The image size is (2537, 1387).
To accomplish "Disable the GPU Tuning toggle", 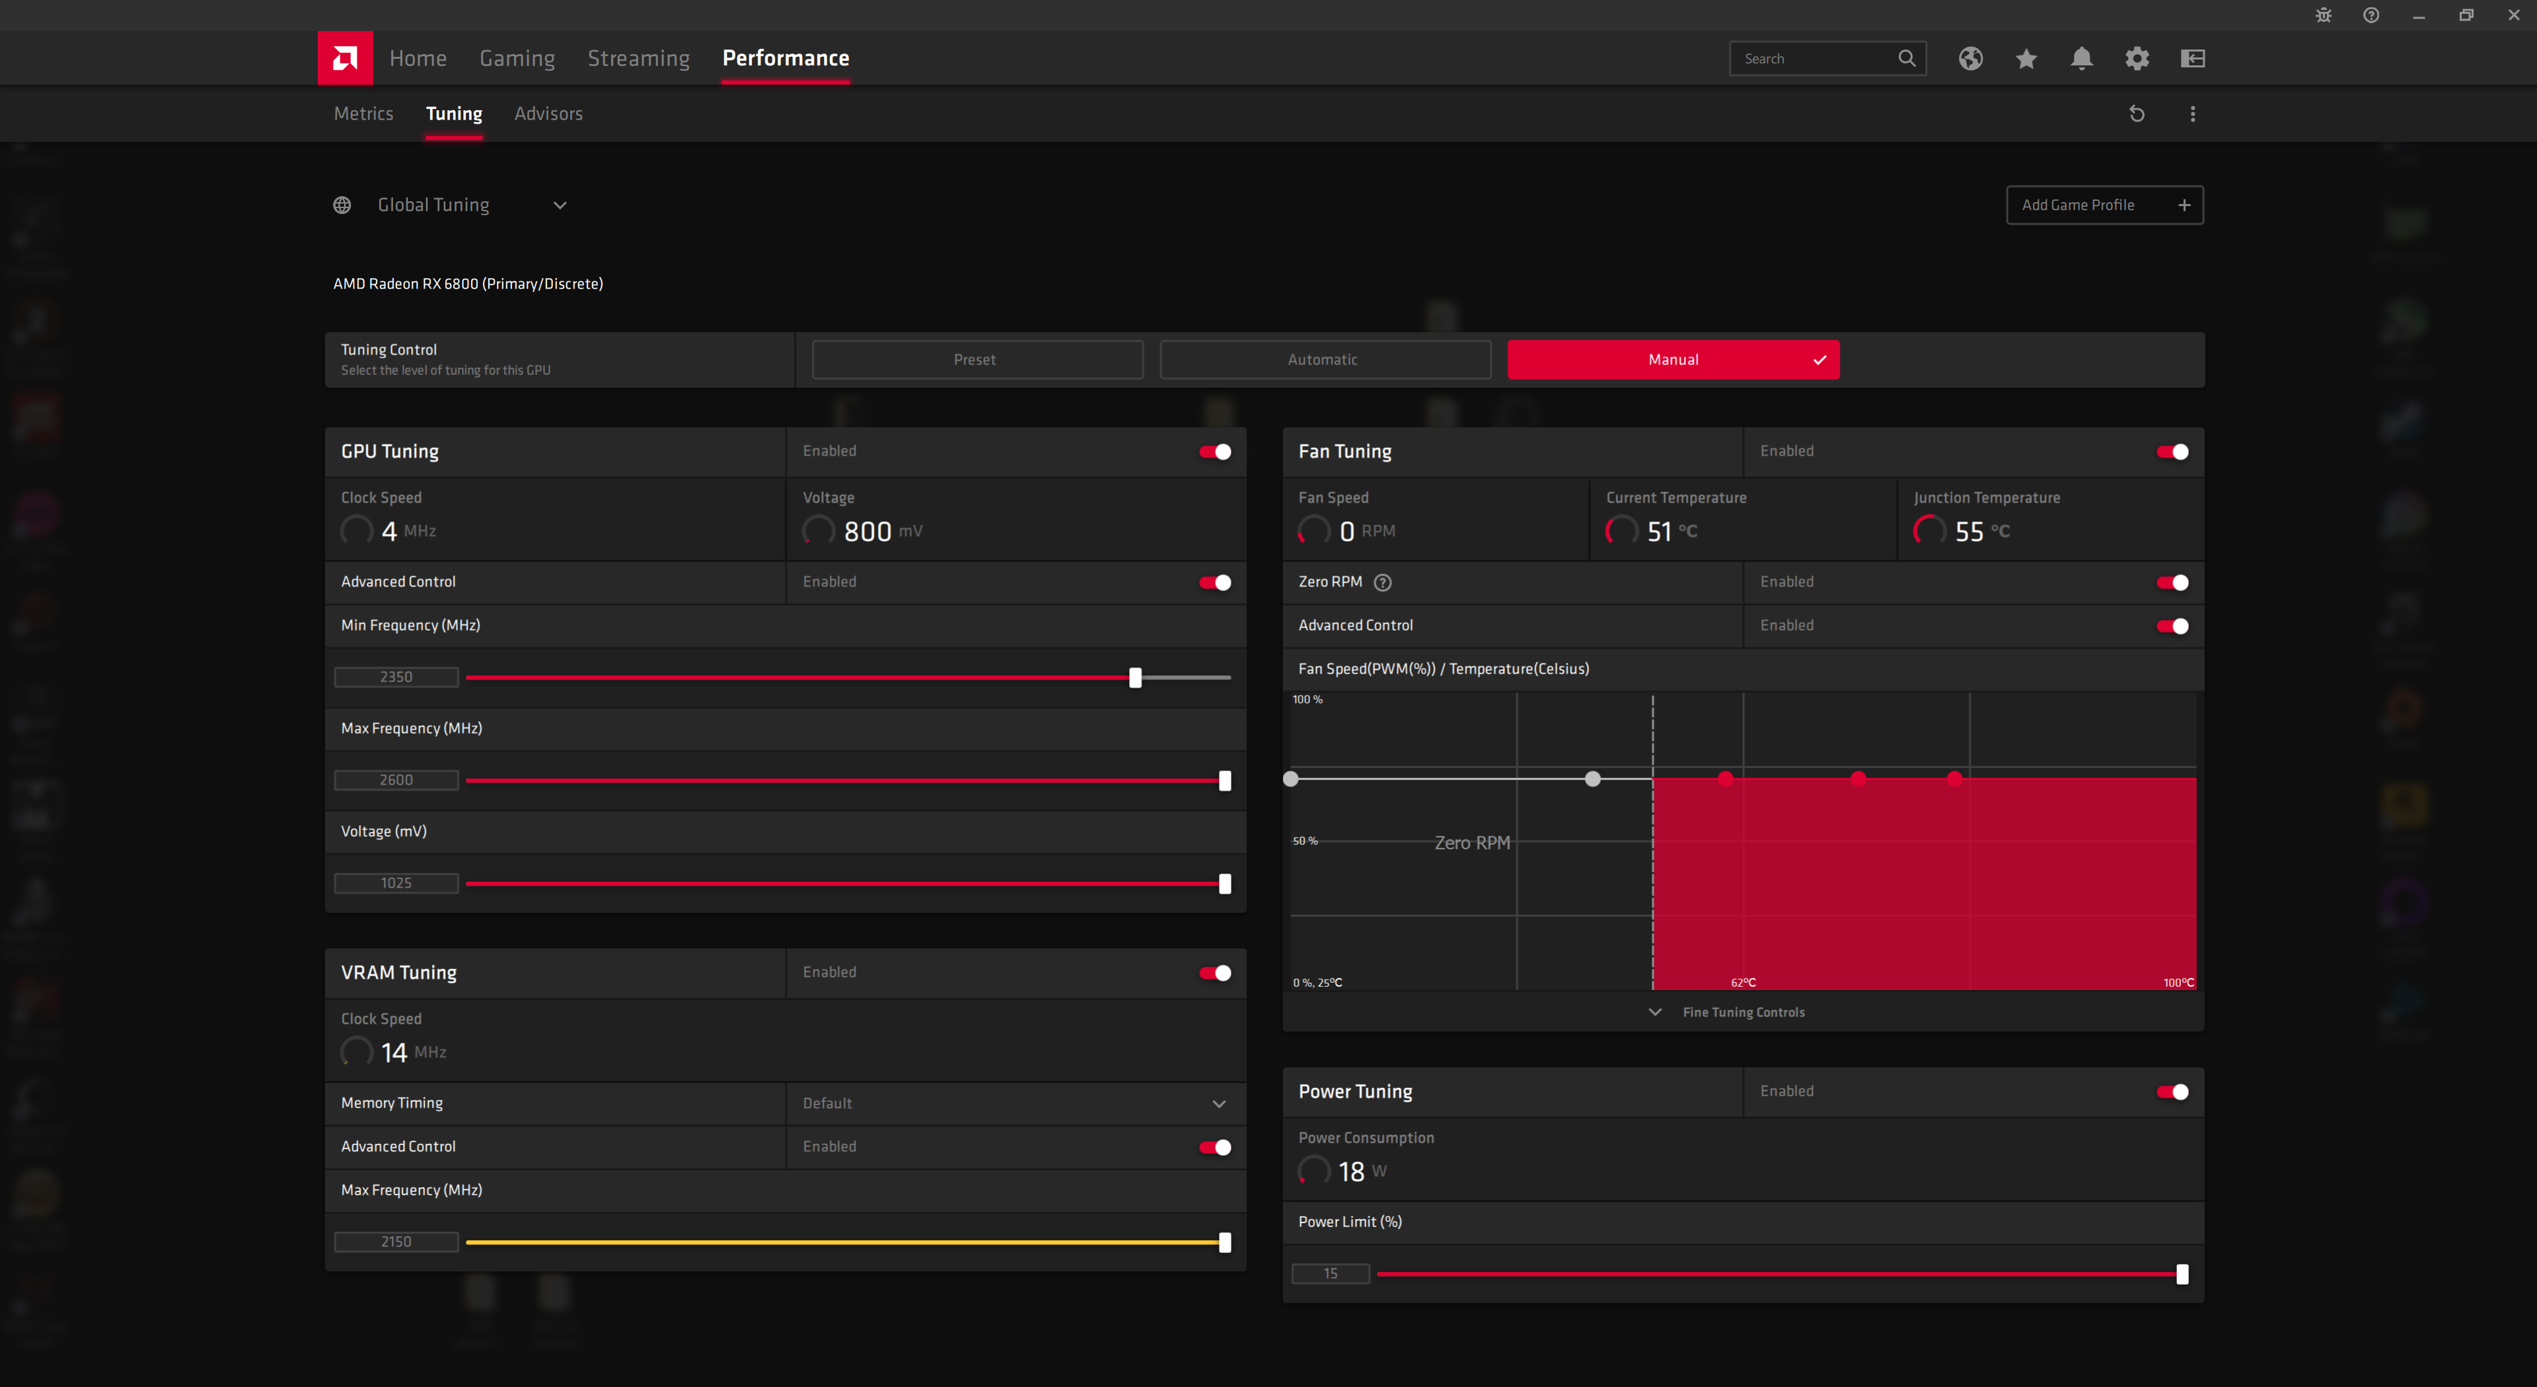I will pyautogui.click(x=1214, y=452).
